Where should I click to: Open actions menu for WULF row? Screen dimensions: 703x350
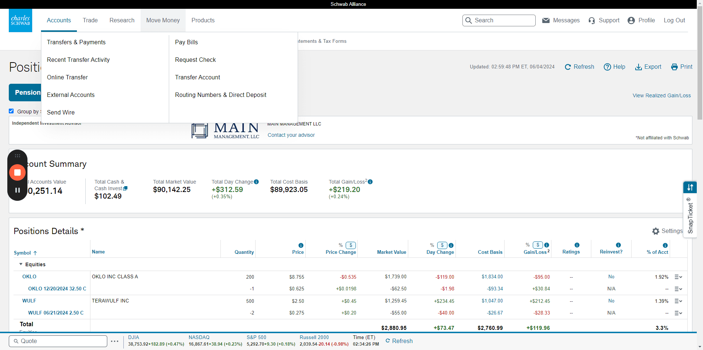(x=678, y=301)
